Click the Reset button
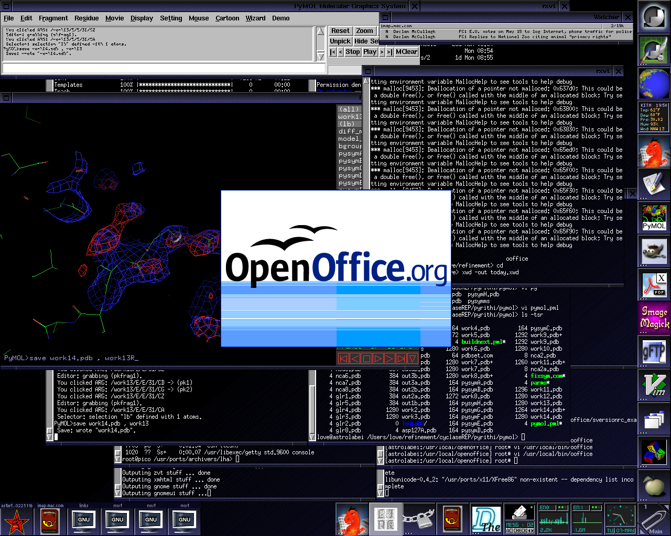The width and height of the screenshot is (671, 536). [340, 31]
